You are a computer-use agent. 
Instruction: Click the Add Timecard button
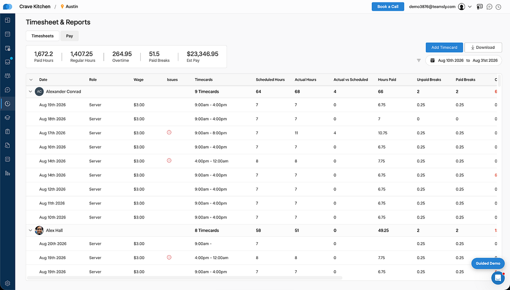[444, 47]
